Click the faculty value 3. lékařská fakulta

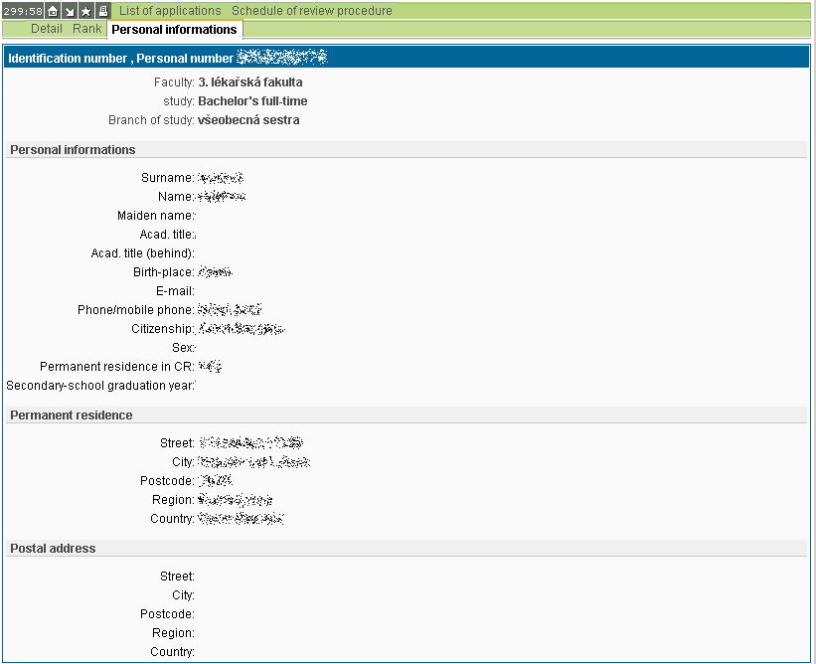250,83
